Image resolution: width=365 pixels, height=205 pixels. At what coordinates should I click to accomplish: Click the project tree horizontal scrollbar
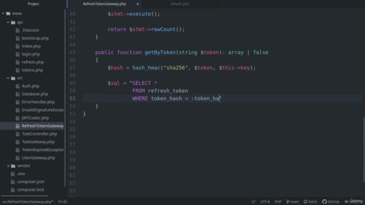(x=25, y=196)
